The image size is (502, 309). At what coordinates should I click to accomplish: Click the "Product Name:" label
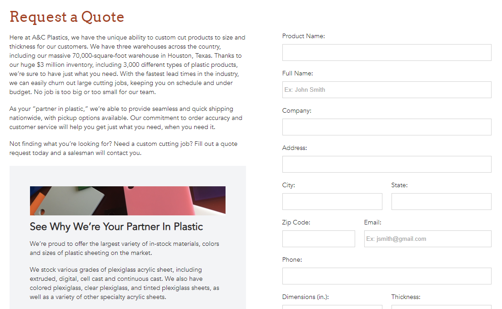(x=303, y=36)
